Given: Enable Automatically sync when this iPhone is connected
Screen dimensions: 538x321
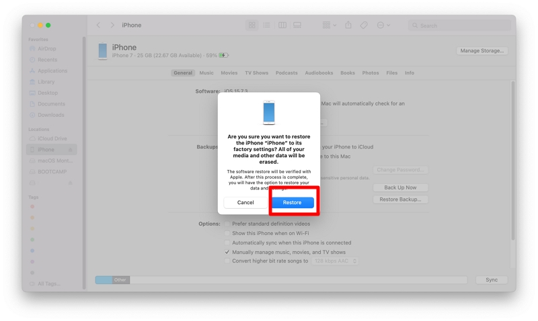Looking at the screenshot, I should (227, 242).
